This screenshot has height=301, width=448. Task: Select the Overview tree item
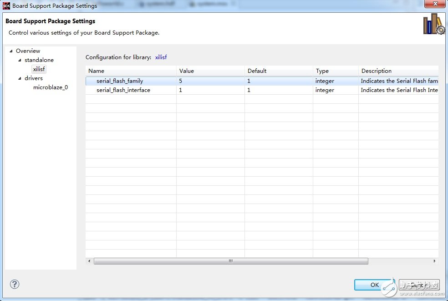28,51
